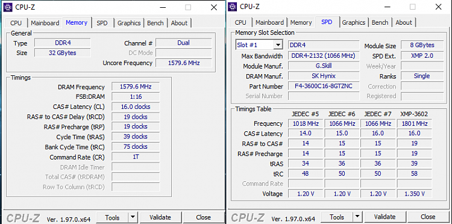Select the SPD tab in right window
452x224 pixels.
click(327, 22)
